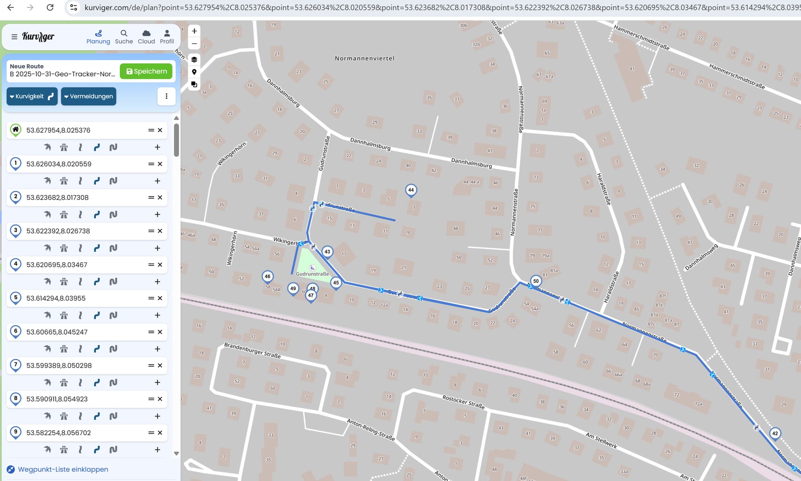This screenshot has width=801, height=481.
Task: Click the waypoint list scrollbar thumb
Action: pos(176,140)
